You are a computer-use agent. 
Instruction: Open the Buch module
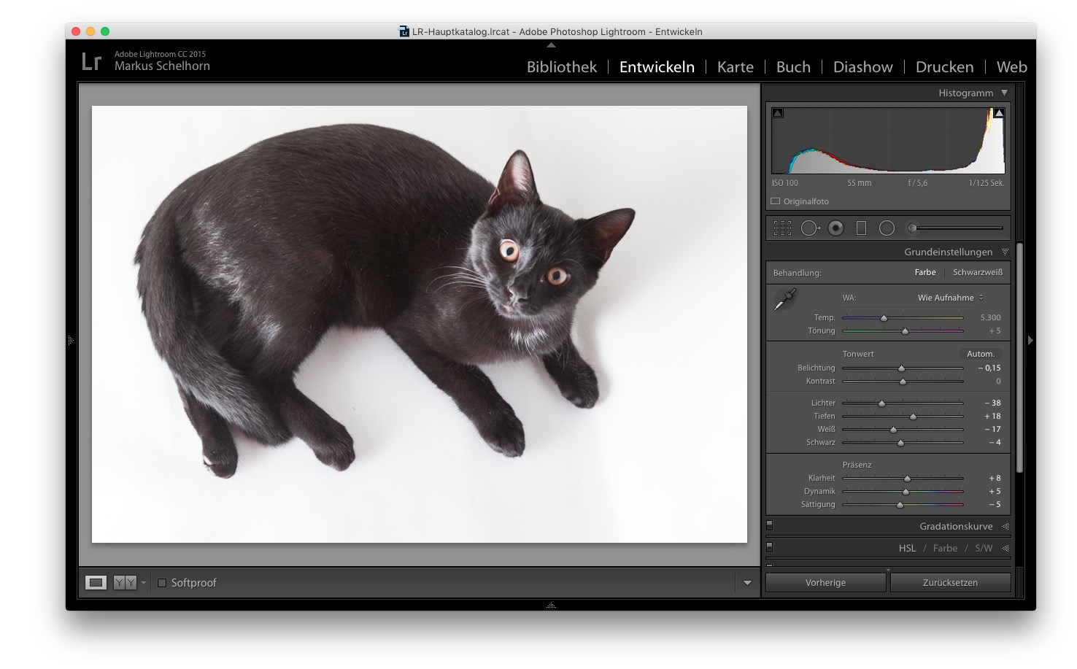tap(793, 67)
